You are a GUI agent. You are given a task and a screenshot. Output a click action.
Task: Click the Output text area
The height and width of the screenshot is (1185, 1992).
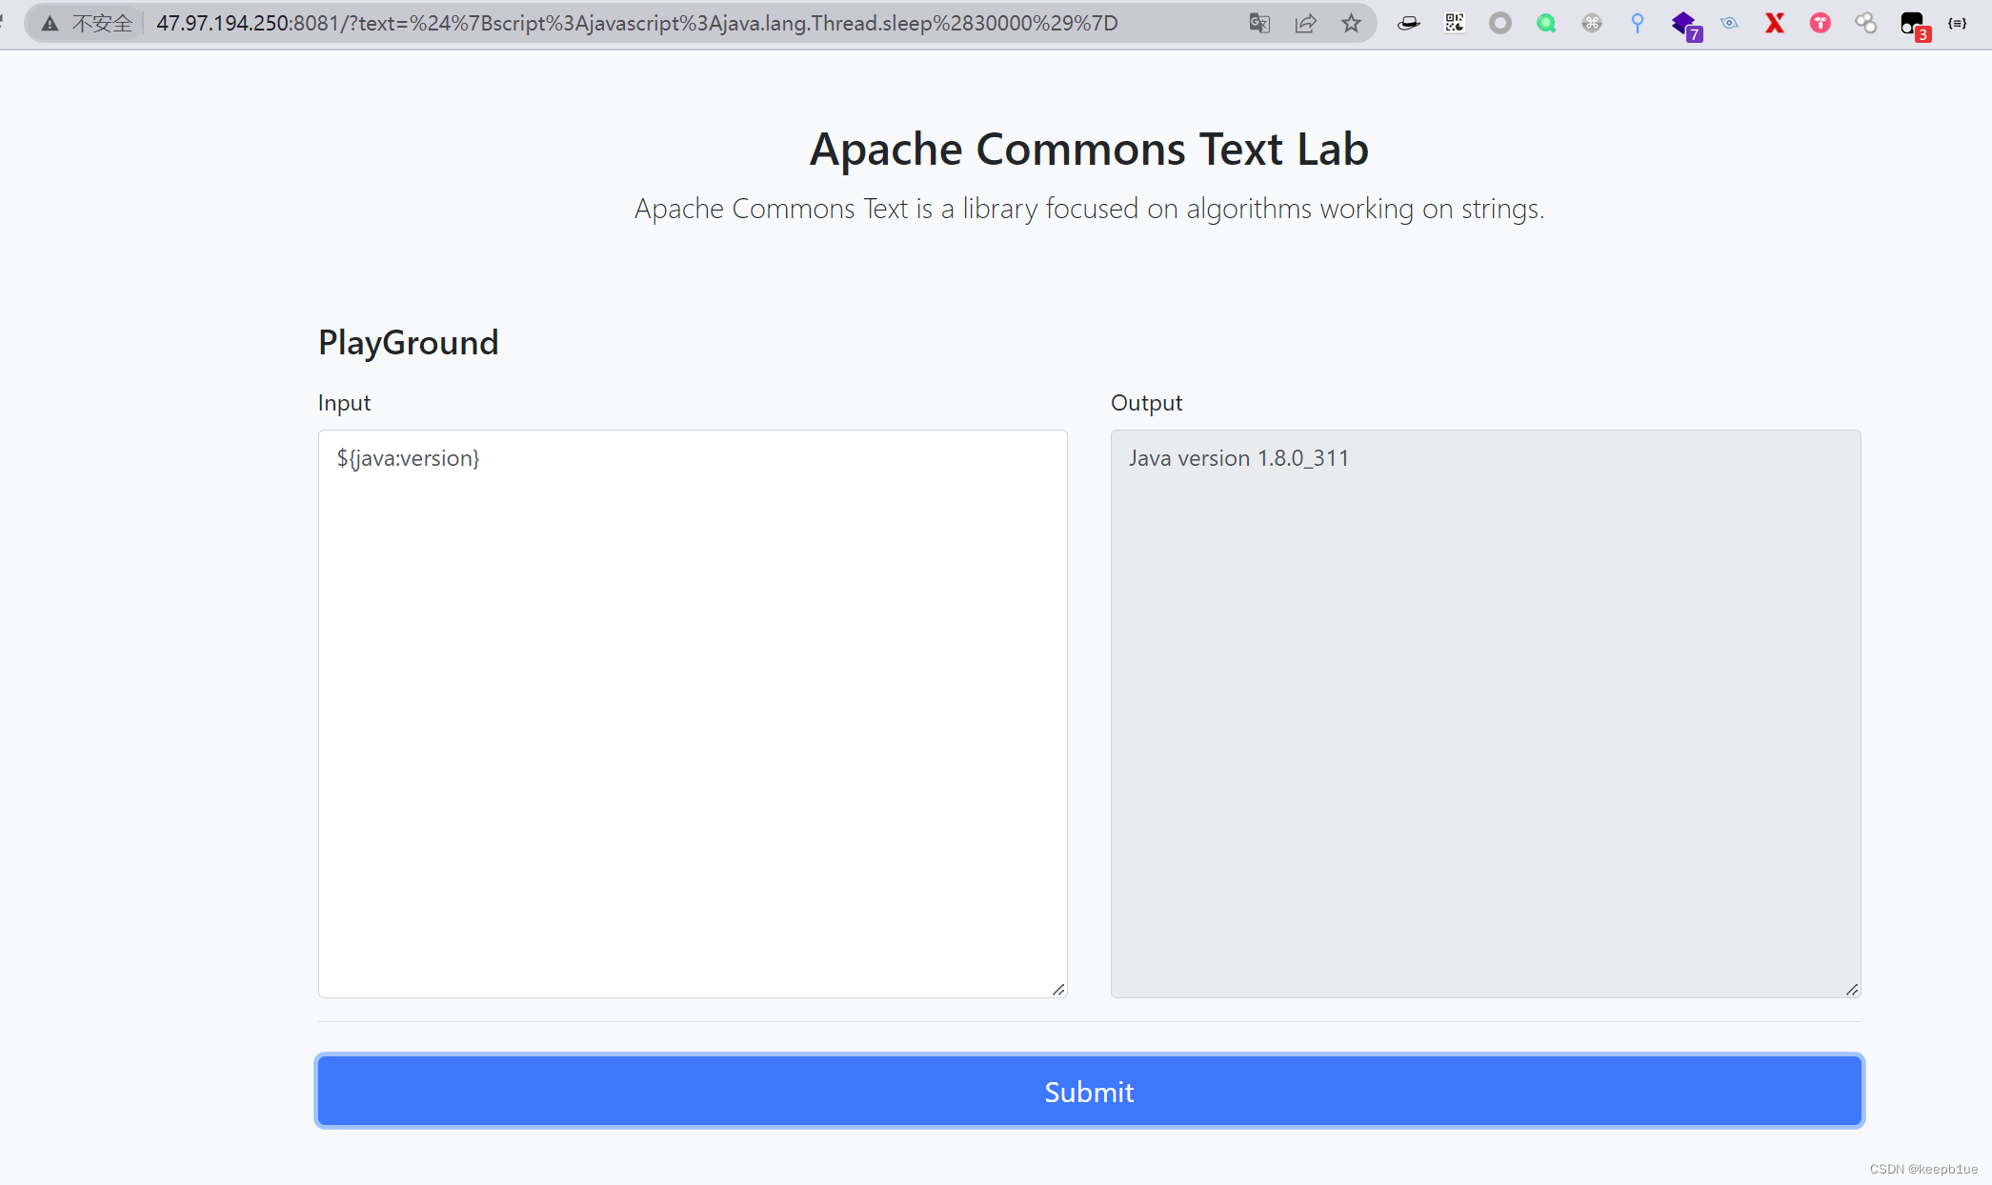pyautogui.click(x=1485, y=713)
